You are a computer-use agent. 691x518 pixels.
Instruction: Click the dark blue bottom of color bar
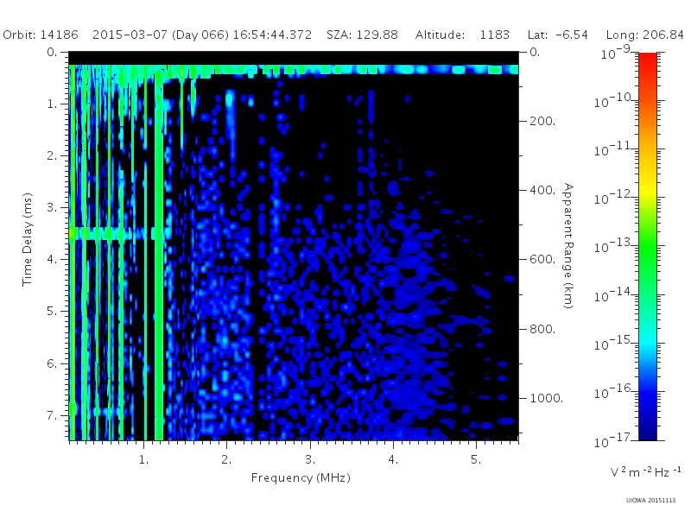click(x=648, y=427)
